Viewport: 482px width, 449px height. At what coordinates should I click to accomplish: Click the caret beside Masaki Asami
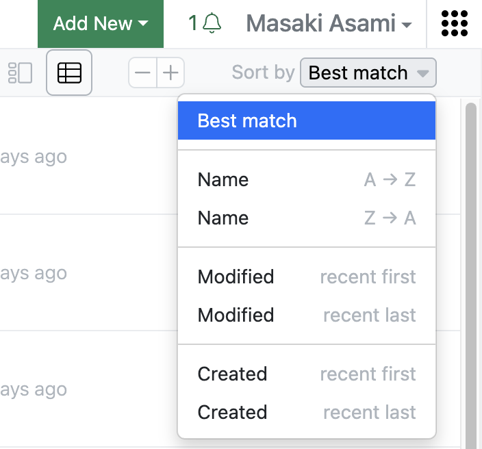tap(407, 25)
